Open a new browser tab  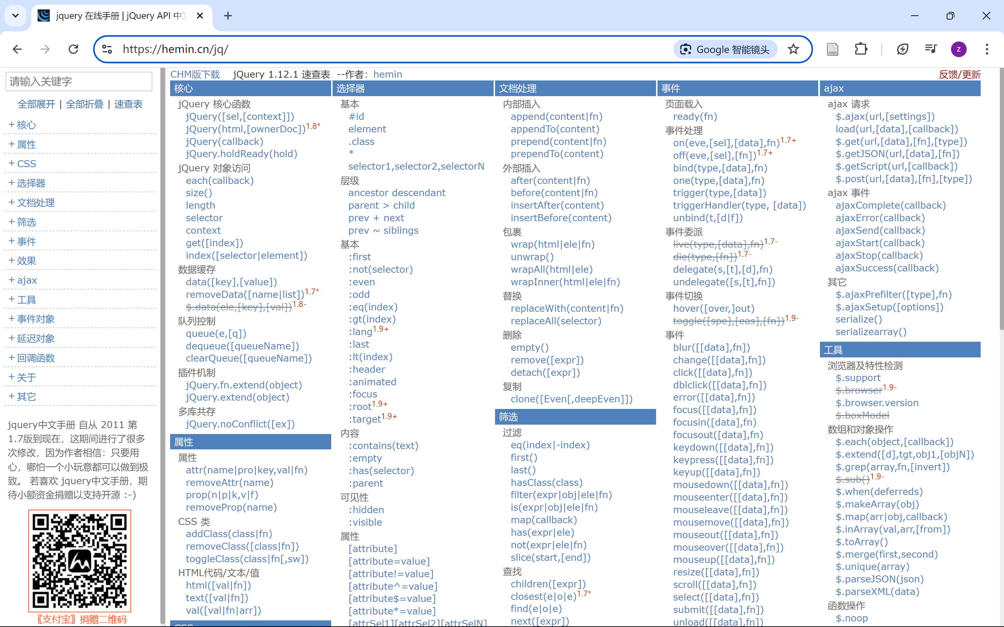click(228, 16)
